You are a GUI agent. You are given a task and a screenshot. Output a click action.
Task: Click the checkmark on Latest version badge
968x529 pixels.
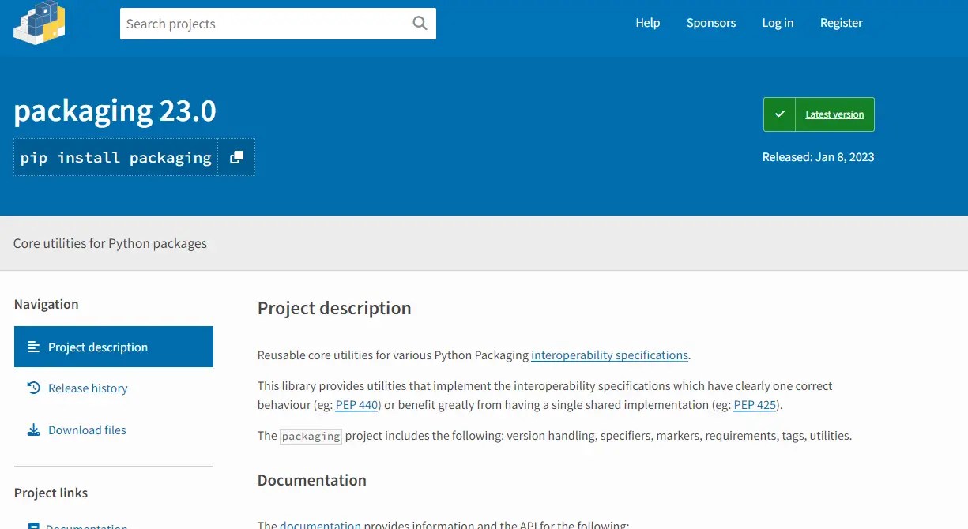[x=780, y=114]
